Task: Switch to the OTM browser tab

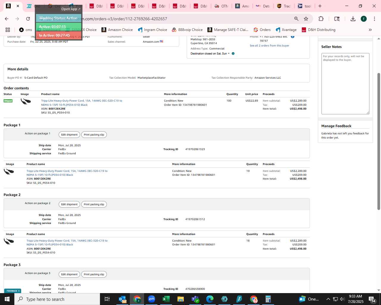Action: (221, 6)
